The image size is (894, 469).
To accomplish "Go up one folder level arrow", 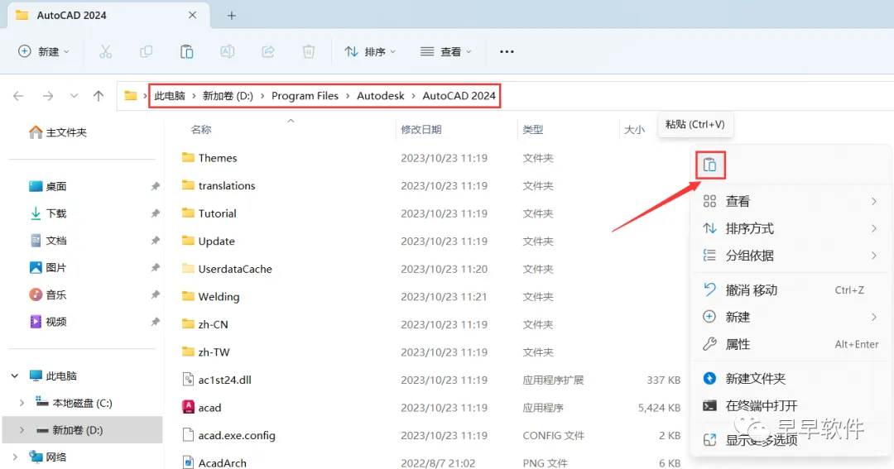I will pos(99,96).
